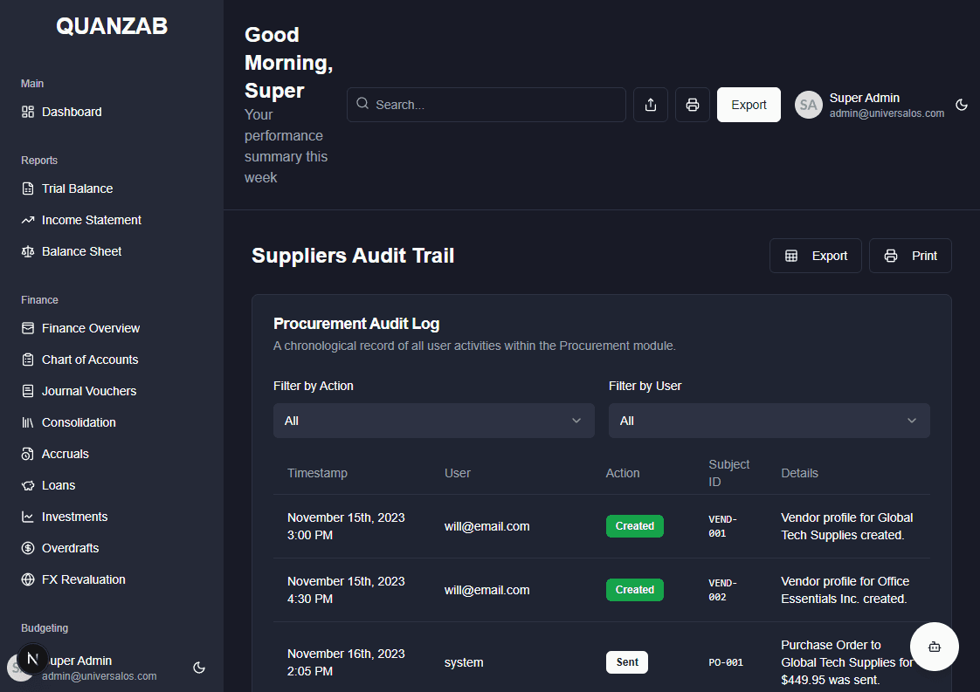The image size is (980, 692).
Task: Click the Balance Sheet scales icon
Action: (x=27, y=251)
